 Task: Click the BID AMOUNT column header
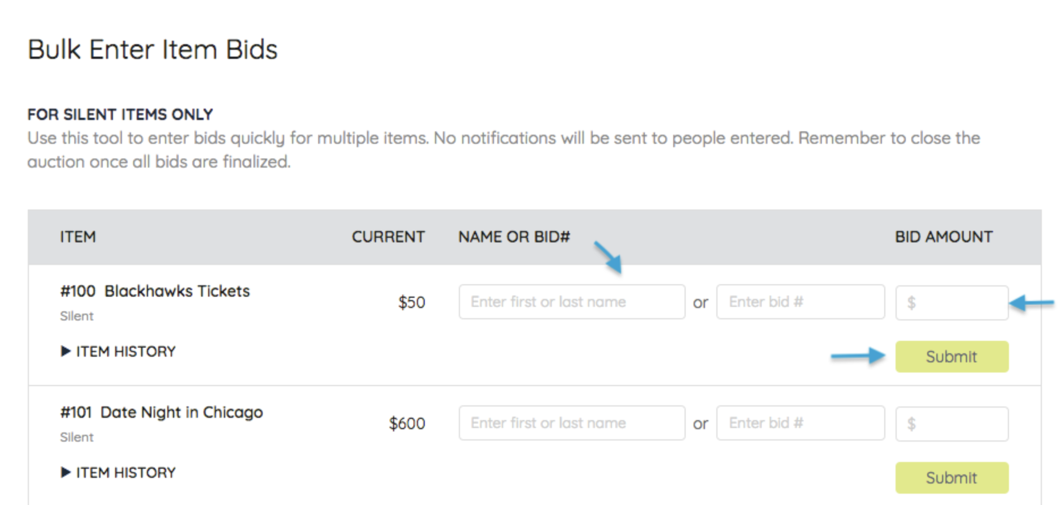[x=943, y=237]
